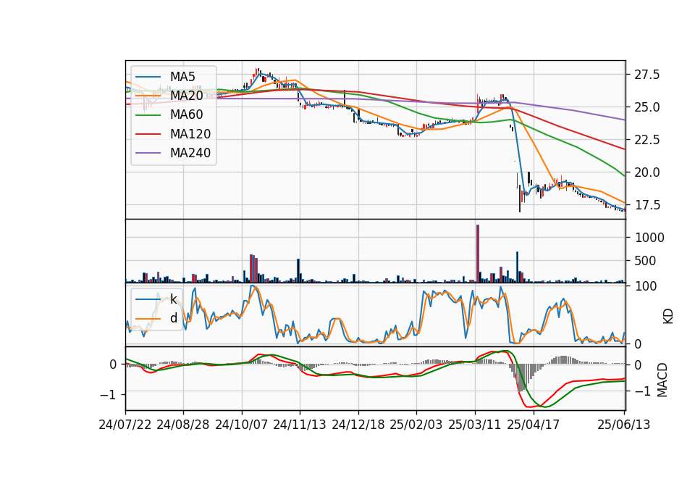695x500 pixels.
Task: Click the 27.5 price axis label
Action: 646,75
